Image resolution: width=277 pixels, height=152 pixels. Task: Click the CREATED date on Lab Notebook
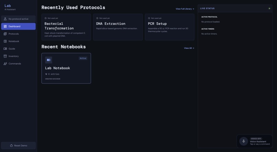[53, 79]
